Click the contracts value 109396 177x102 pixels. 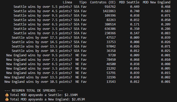click(110, 15)
